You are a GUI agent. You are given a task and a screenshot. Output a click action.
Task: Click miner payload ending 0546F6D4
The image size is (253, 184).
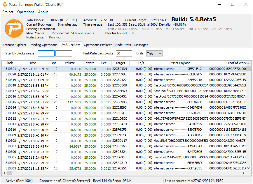point(181,108)
